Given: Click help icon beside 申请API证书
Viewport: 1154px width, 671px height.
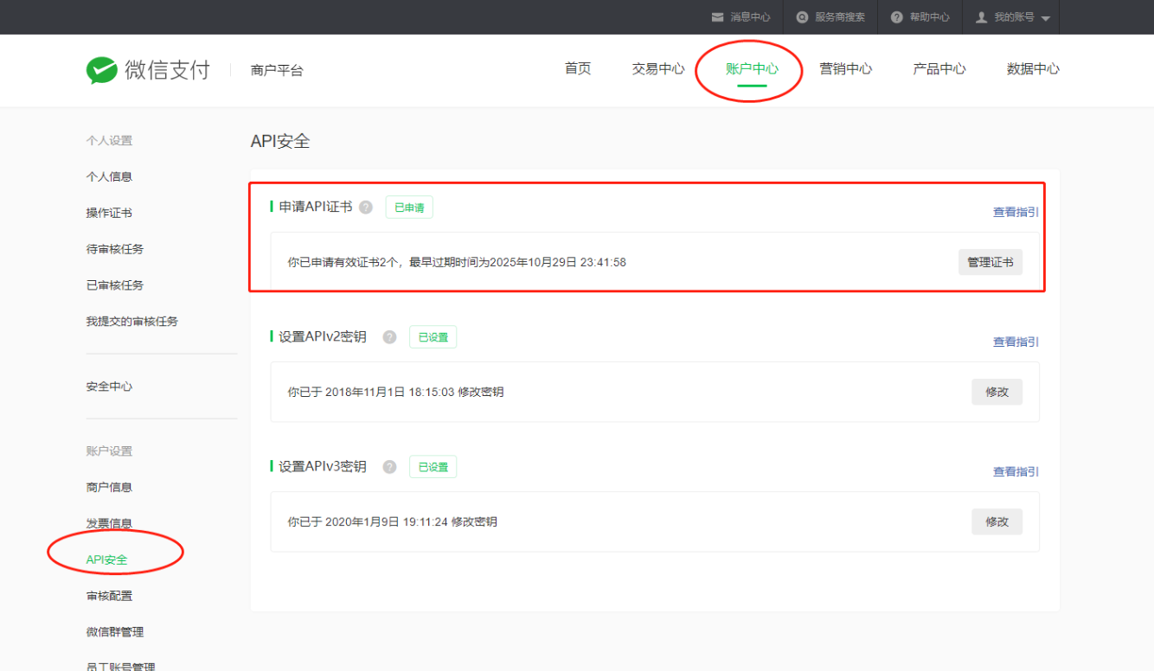Looking at the screenshot, I should (x=366, y=208).
